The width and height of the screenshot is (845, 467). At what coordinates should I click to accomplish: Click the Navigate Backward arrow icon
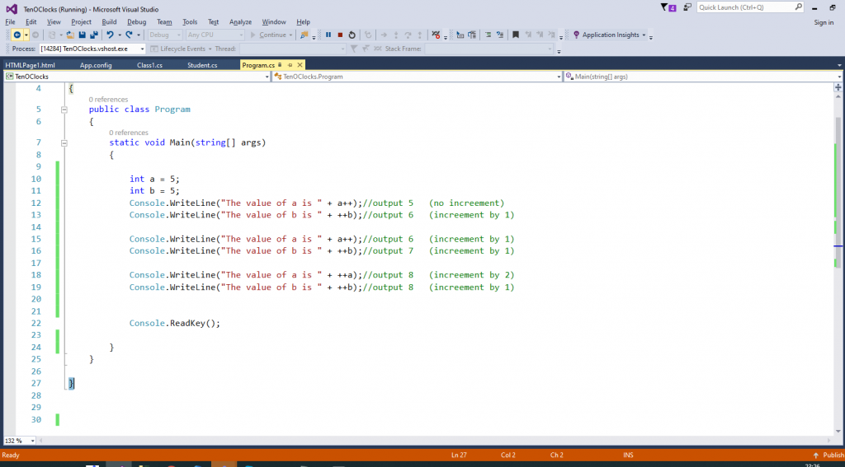(x=17, y=35)
